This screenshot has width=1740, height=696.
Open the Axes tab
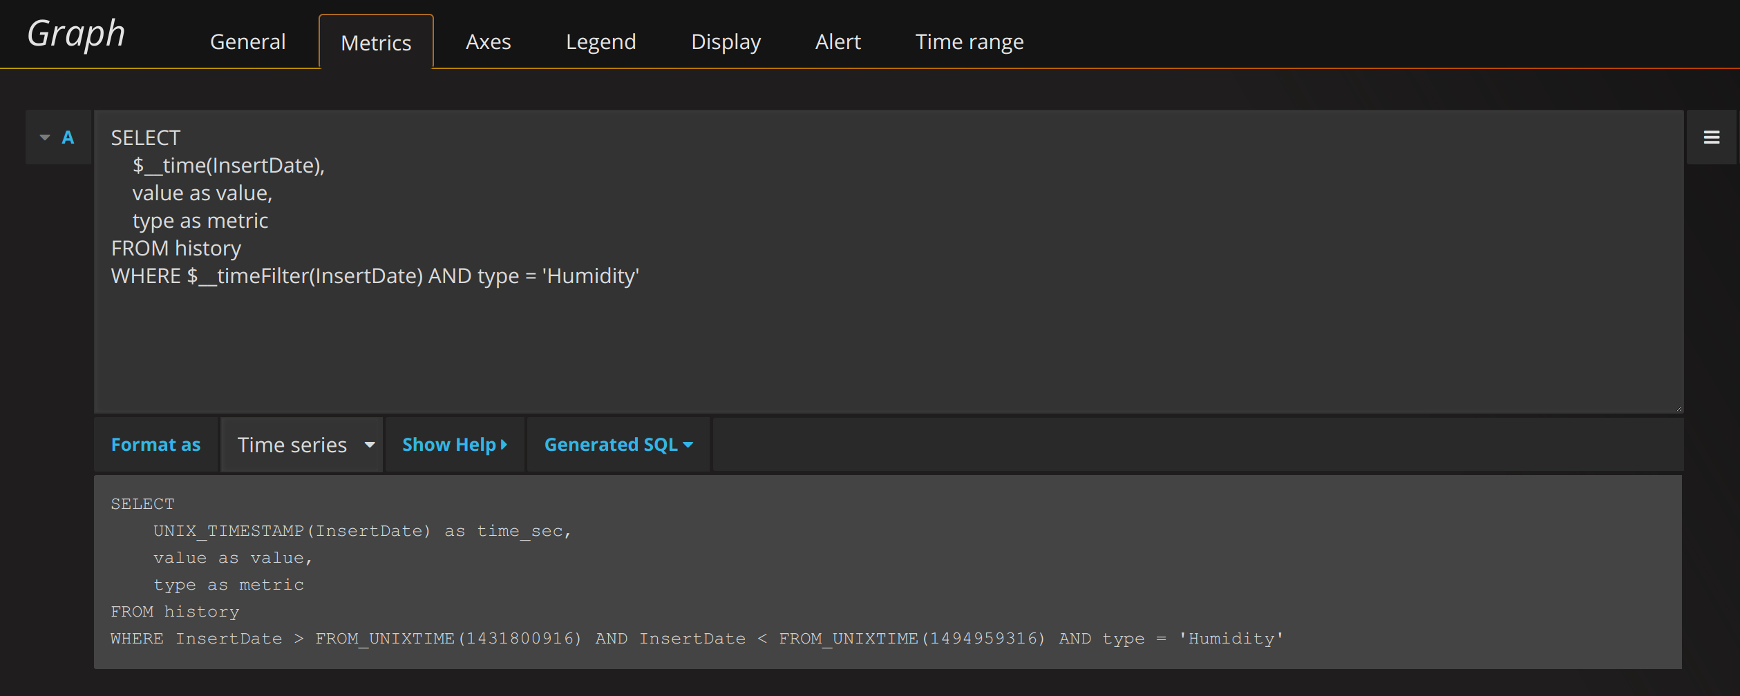click(488, 42)
